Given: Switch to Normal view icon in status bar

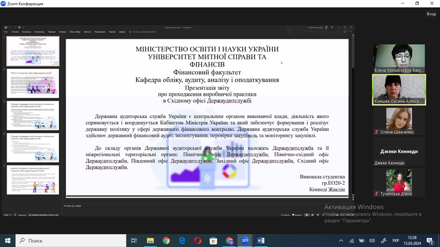Looking at the screenshot, I should pyautogui.click(x=307, y=215).
